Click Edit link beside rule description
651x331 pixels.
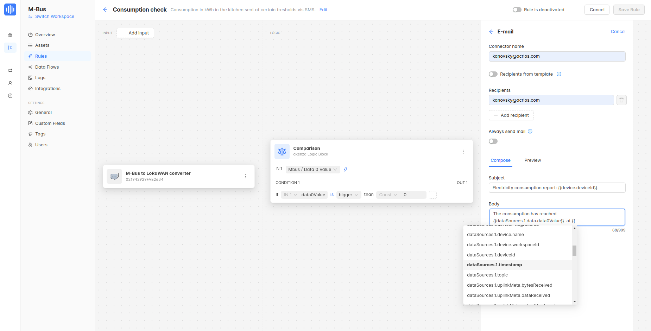point(323,10)
